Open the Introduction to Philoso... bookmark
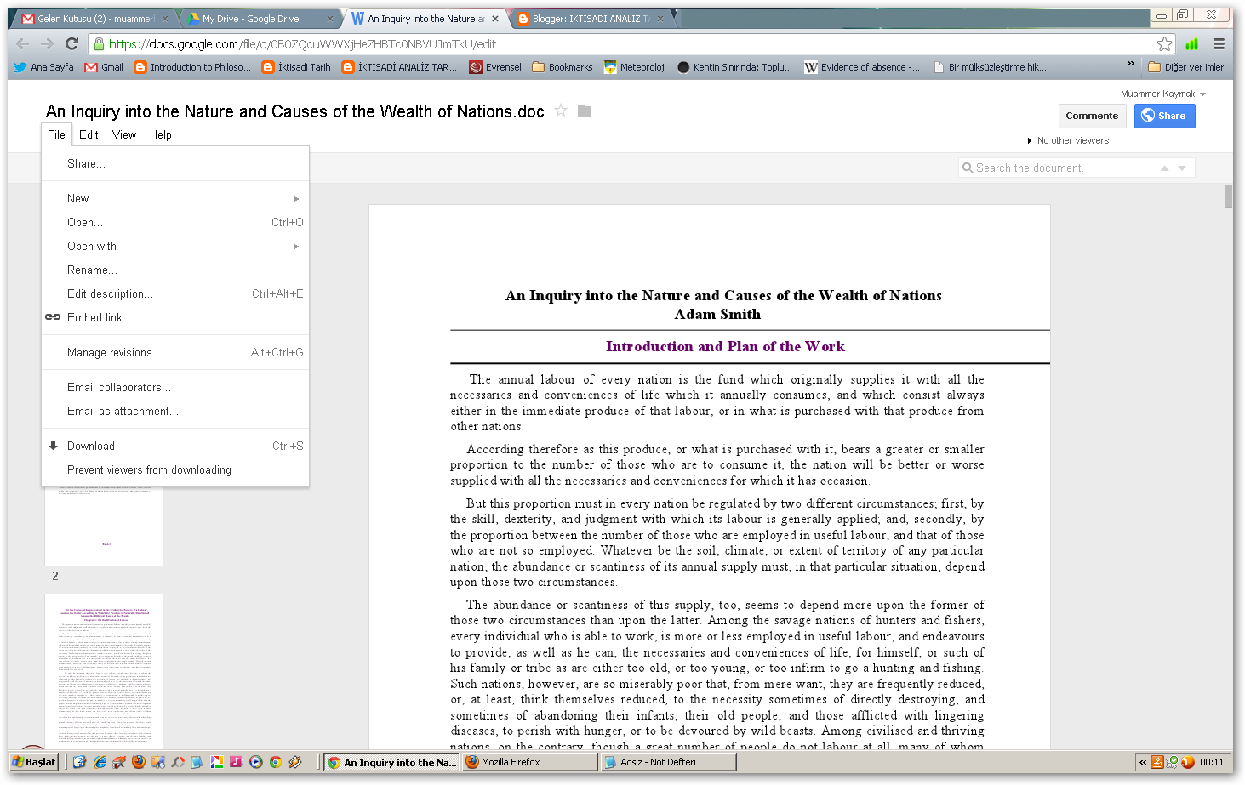 (192, 67)
